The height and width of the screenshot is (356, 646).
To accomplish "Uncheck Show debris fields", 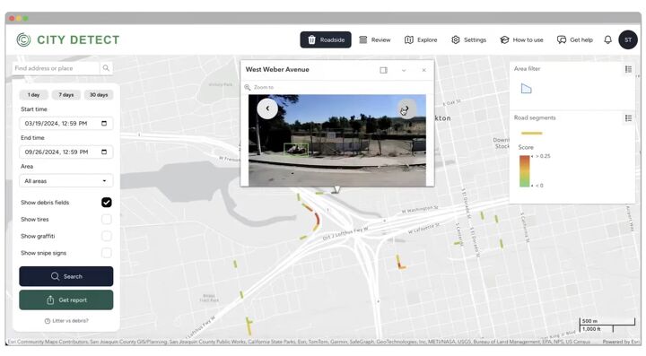I will (x=106, y=203).
